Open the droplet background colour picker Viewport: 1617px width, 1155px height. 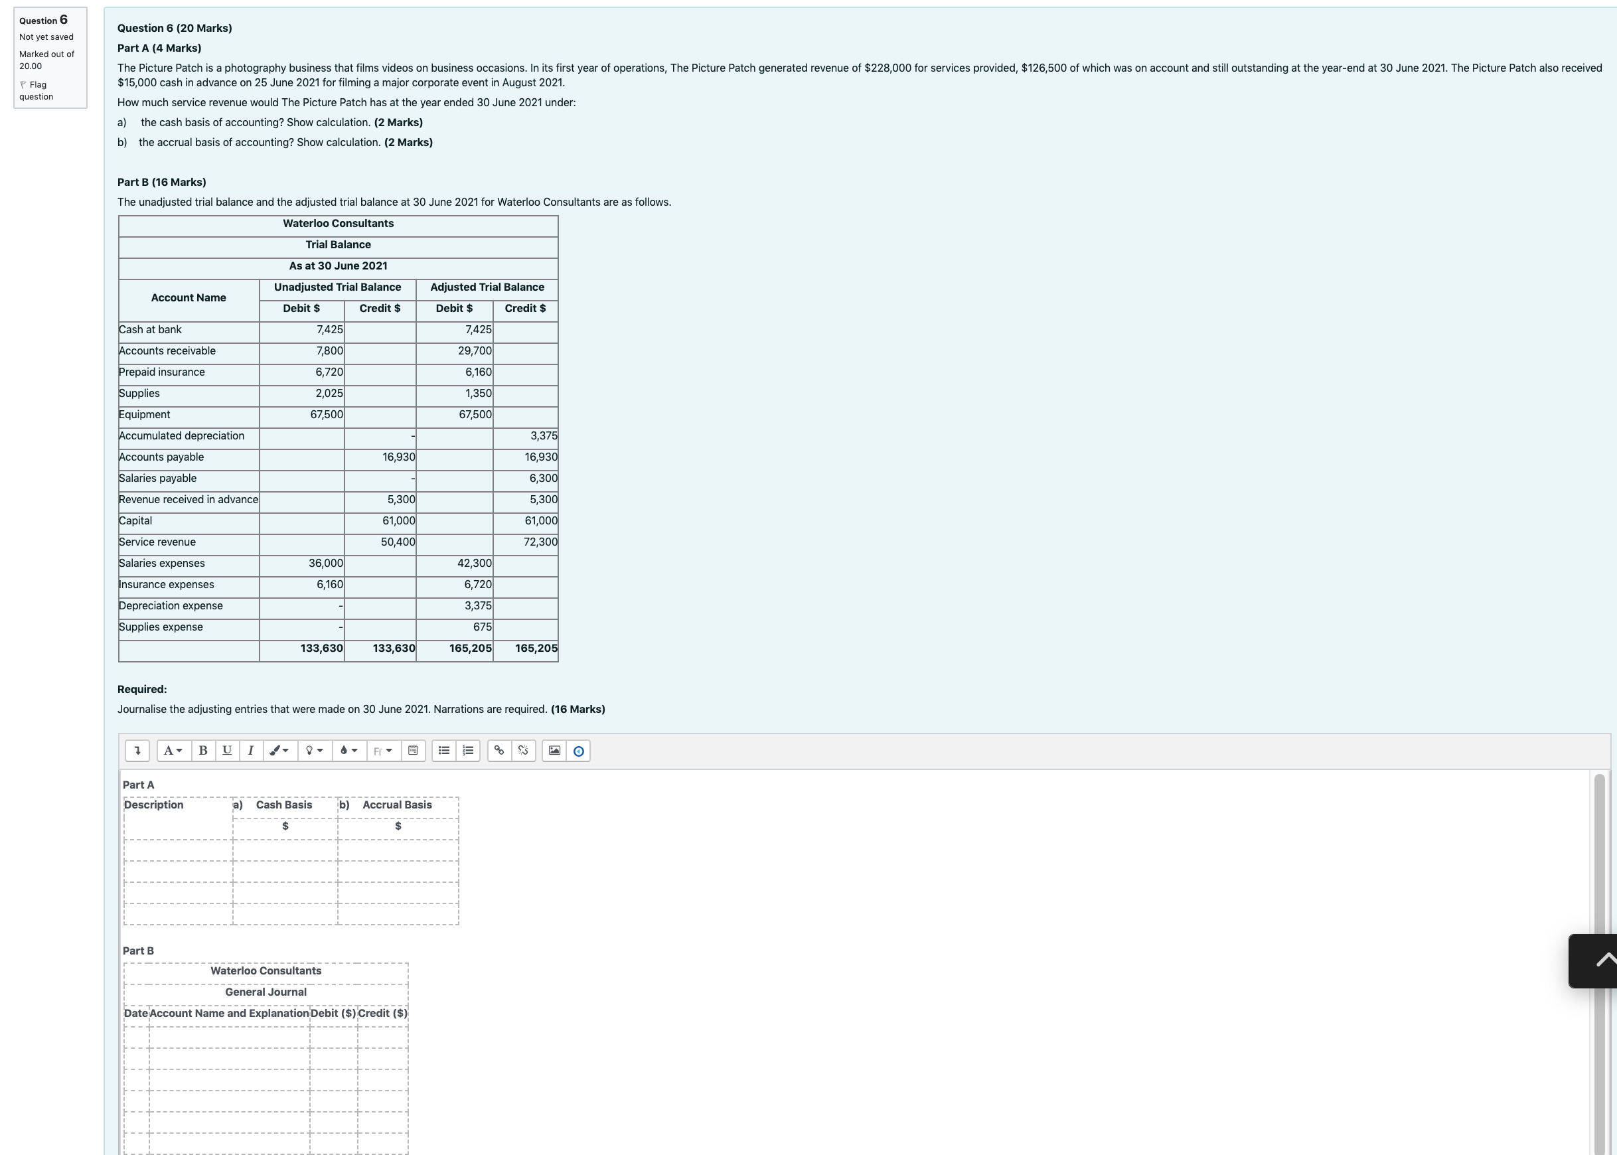(348, 750)
